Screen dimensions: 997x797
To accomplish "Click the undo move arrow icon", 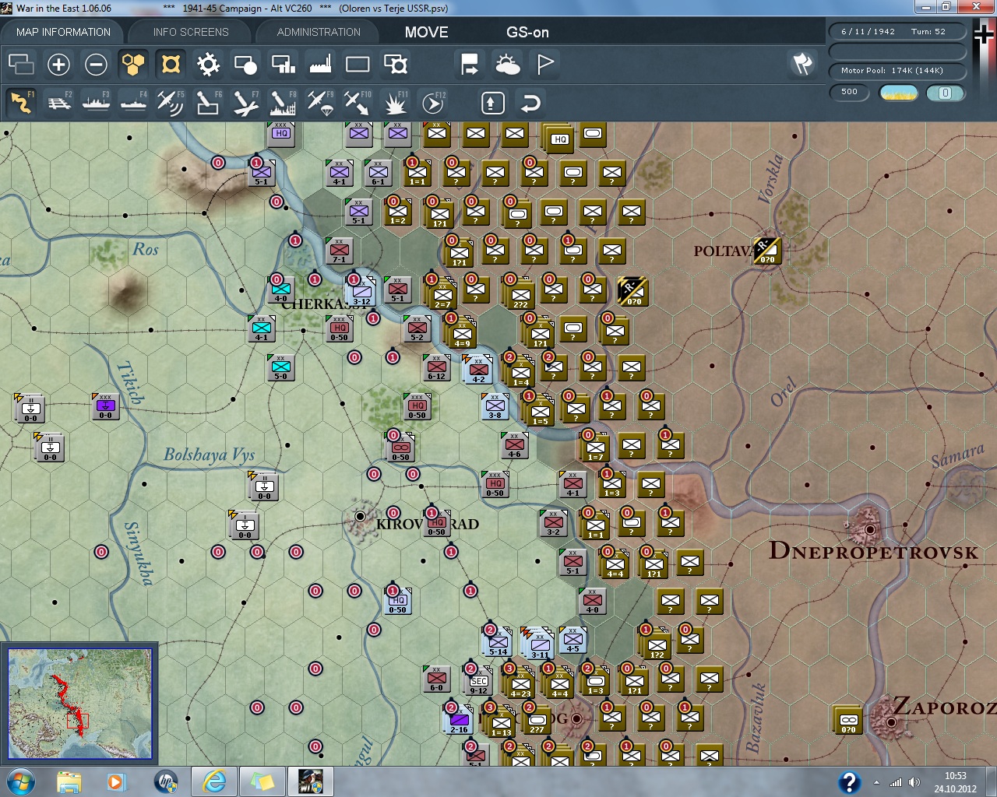I will pos(530,103).
